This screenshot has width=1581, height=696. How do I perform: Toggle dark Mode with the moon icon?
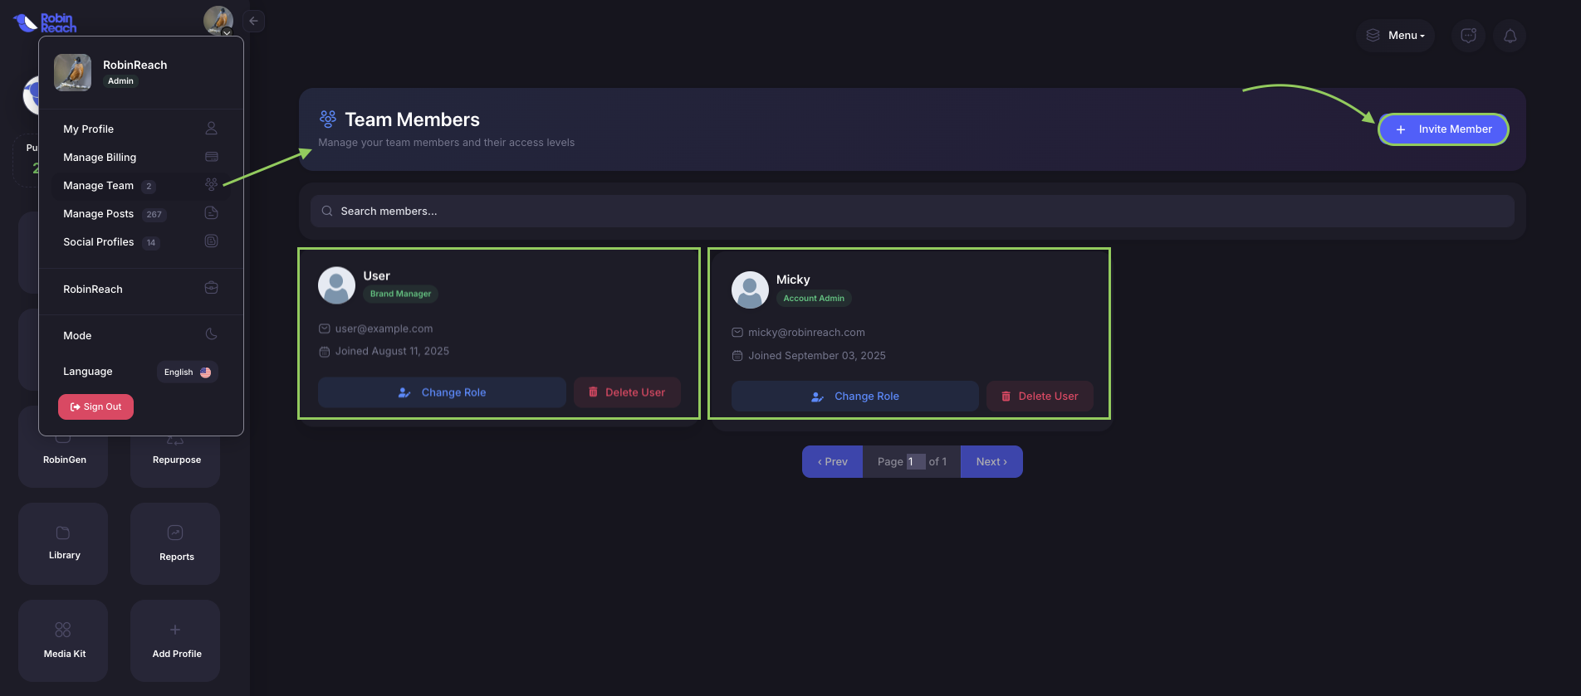[212, 334]
